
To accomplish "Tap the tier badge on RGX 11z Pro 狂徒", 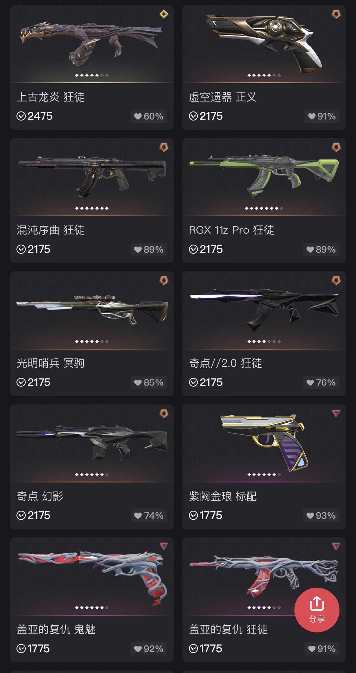I will pyautogui.click(x=336, y=147).
